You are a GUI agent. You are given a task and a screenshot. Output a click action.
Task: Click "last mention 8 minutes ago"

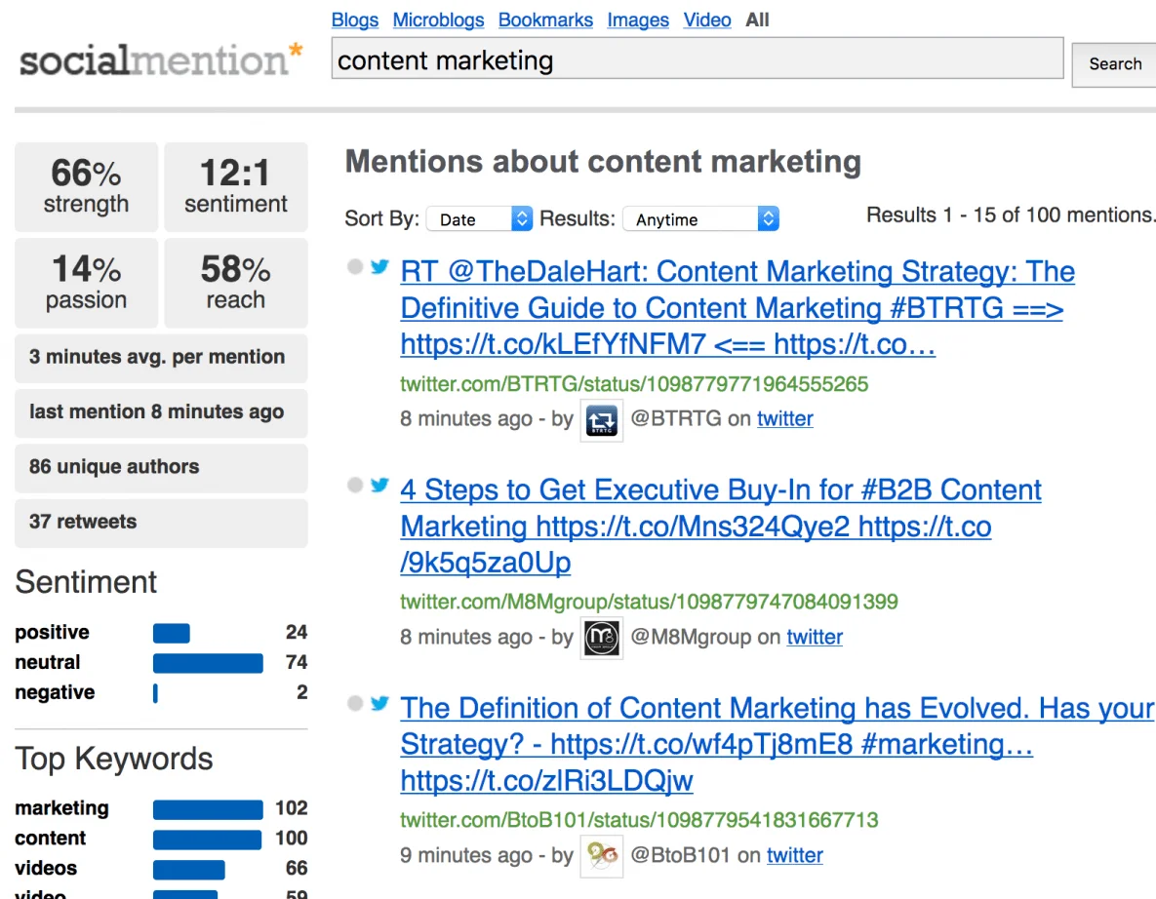(161, 412)
